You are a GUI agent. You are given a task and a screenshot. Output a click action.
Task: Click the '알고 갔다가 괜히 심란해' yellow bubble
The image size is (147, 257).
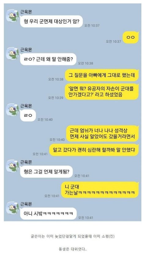click(94, 150)
